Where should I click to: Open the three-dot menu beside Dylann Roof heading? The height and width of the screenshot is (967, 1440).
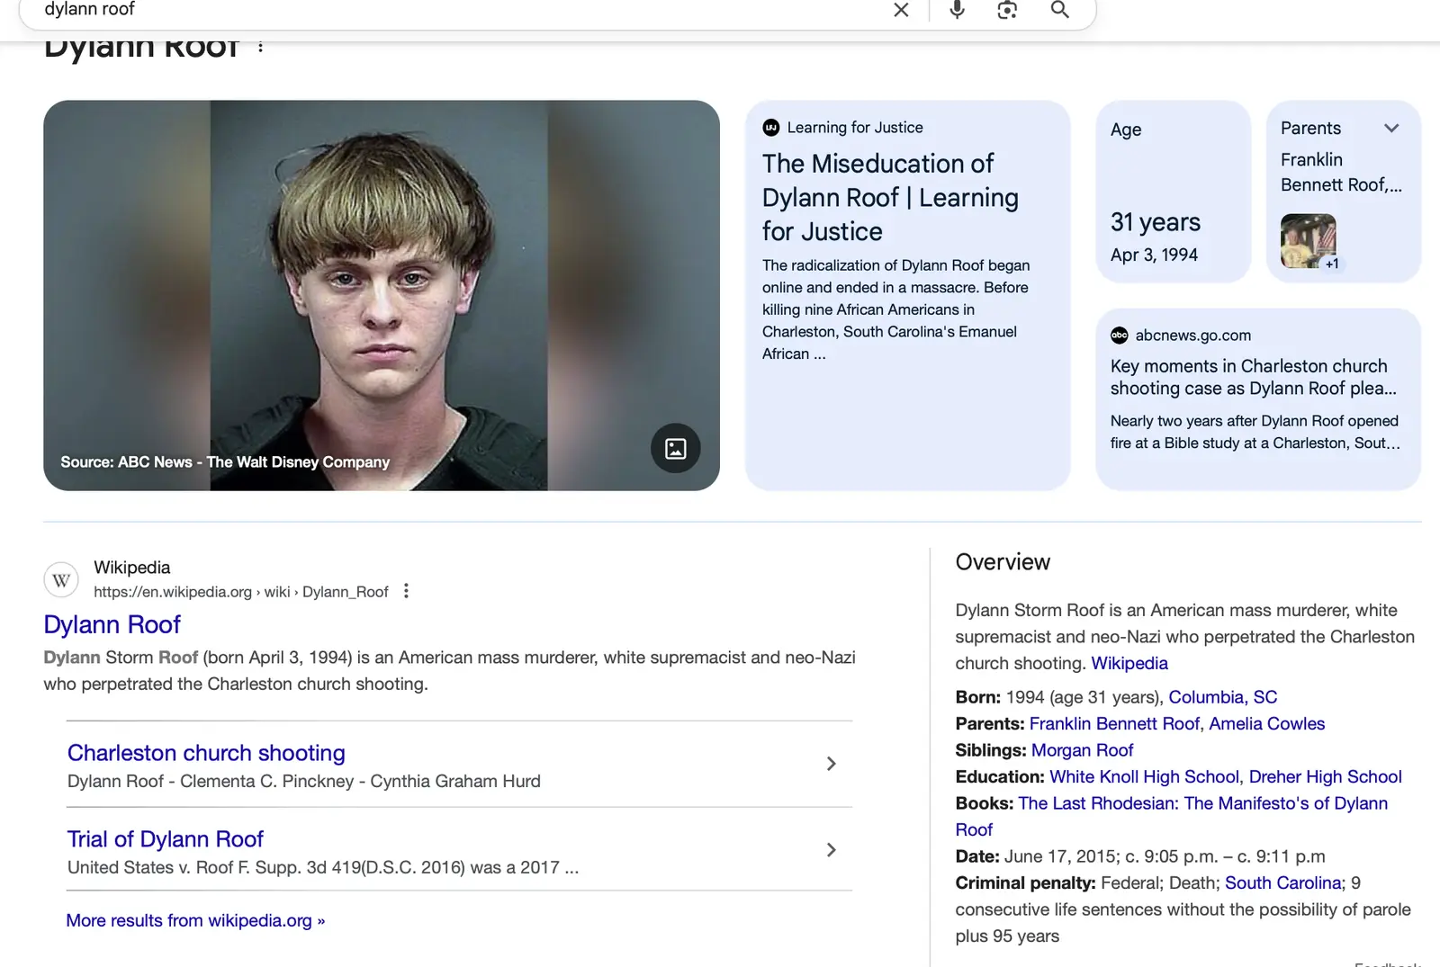259,45
